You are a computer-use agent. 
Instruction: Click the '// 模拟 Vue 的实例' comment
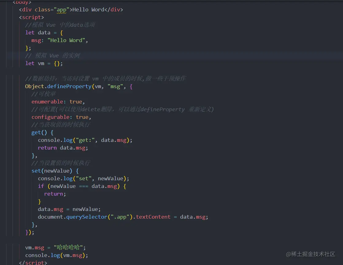click(x=52, y=55)
